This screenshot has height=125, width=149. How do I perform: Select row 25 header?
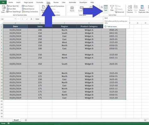click(x=2, y=101)
